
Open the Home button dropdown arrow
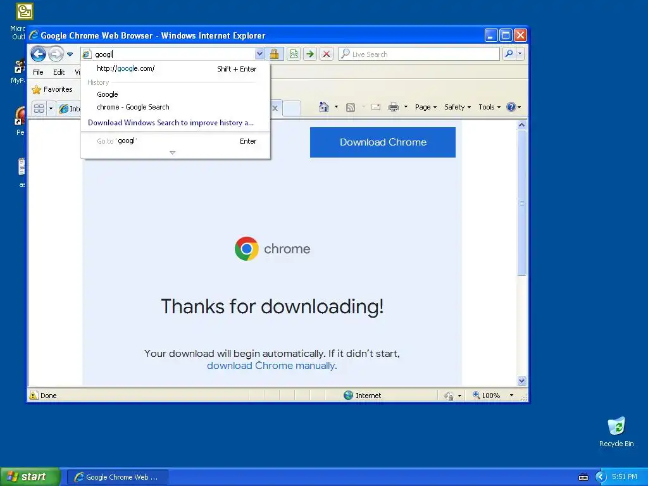pos(337,107)
